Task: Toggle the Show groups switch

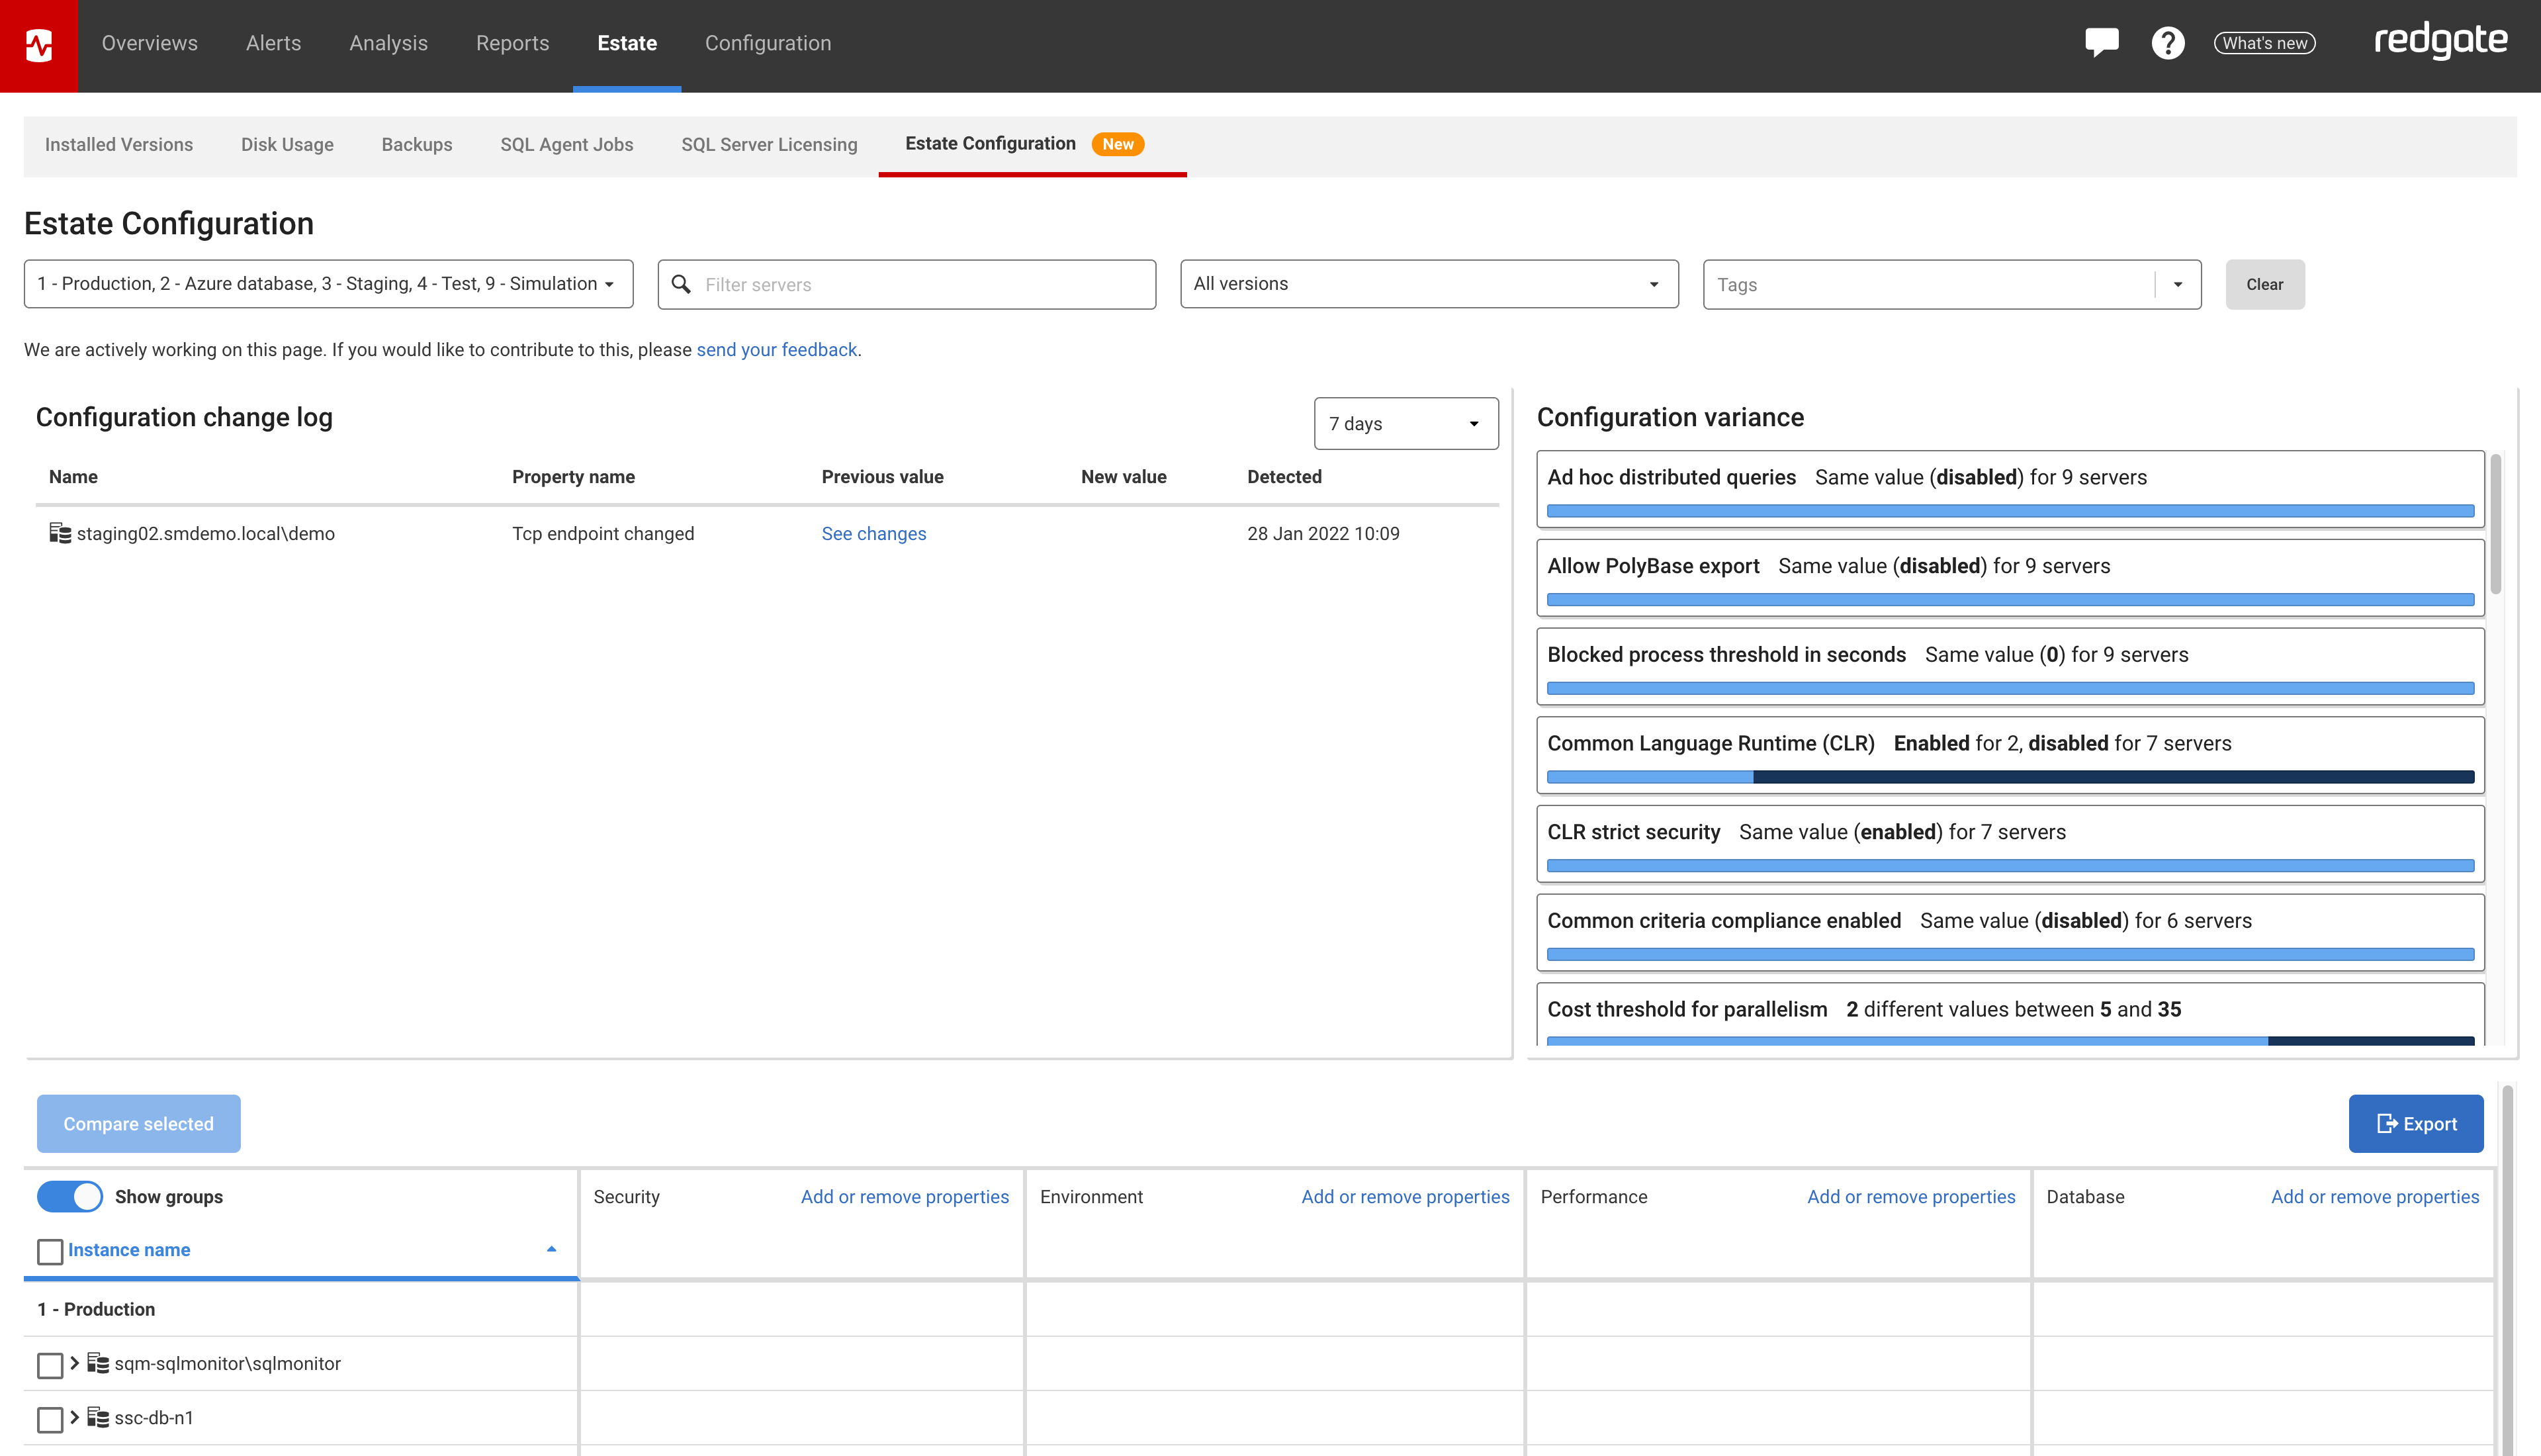Action: point(70,1197)
